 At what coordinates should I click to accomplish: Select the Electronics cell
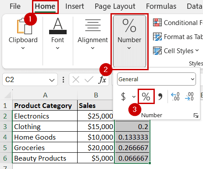(45, 116)
